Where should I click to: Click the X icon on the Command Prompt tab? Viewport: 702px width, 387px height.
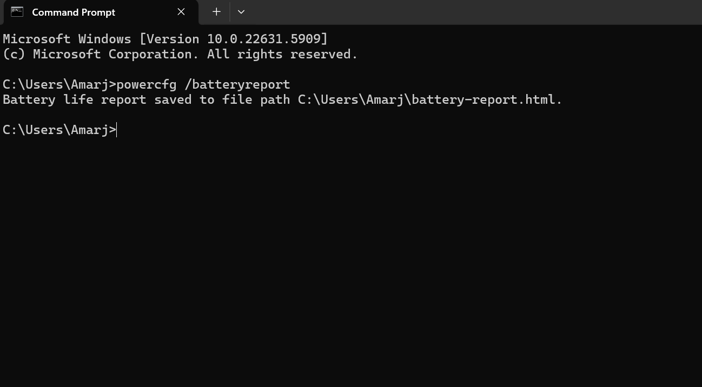pyautogui.click(x=181, y=11)
